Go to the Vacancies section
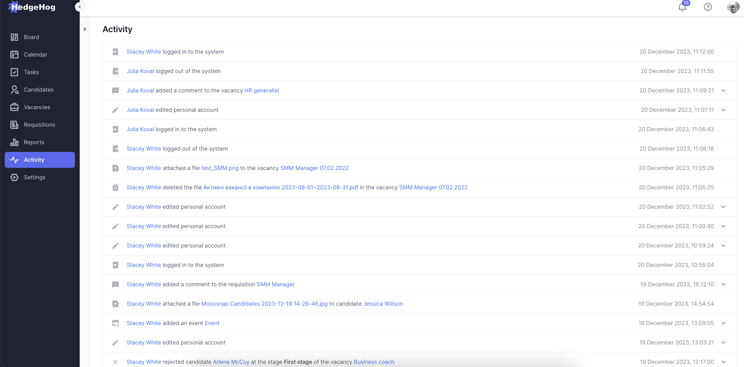 click(x=37, y=107)
